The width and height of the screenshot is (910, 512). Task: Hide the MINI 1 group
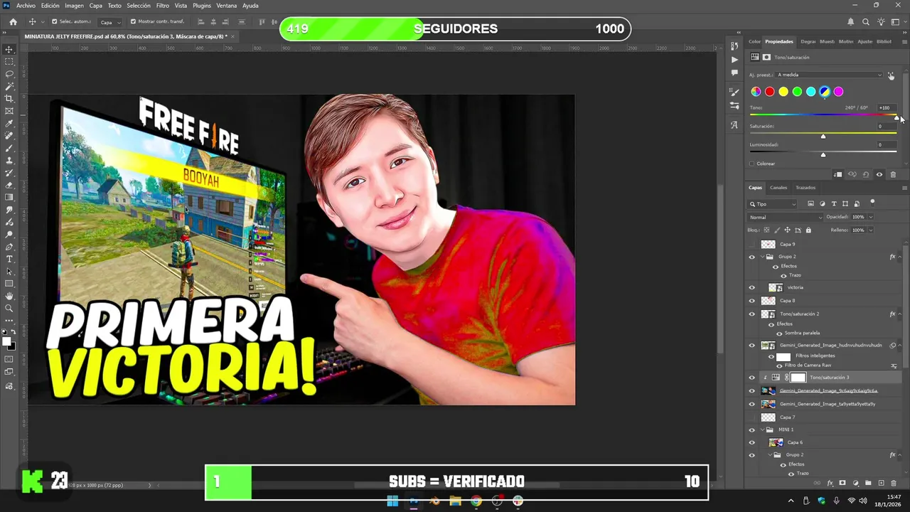(x=752, y=430)
